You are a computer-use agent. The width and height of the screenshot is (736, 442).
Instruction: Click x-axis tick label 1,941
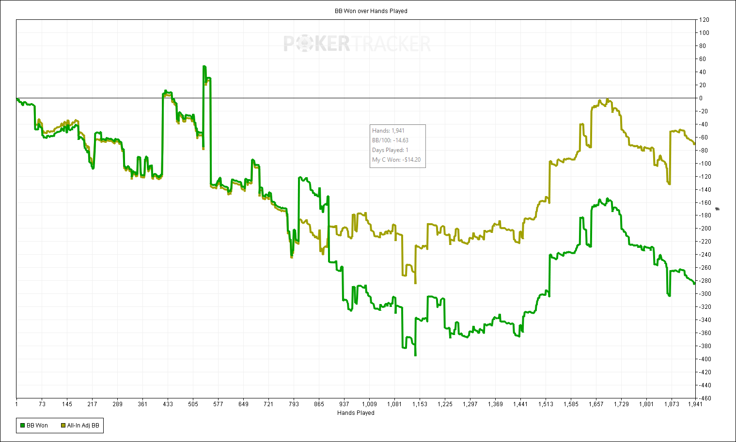click(x=696, y=404)
